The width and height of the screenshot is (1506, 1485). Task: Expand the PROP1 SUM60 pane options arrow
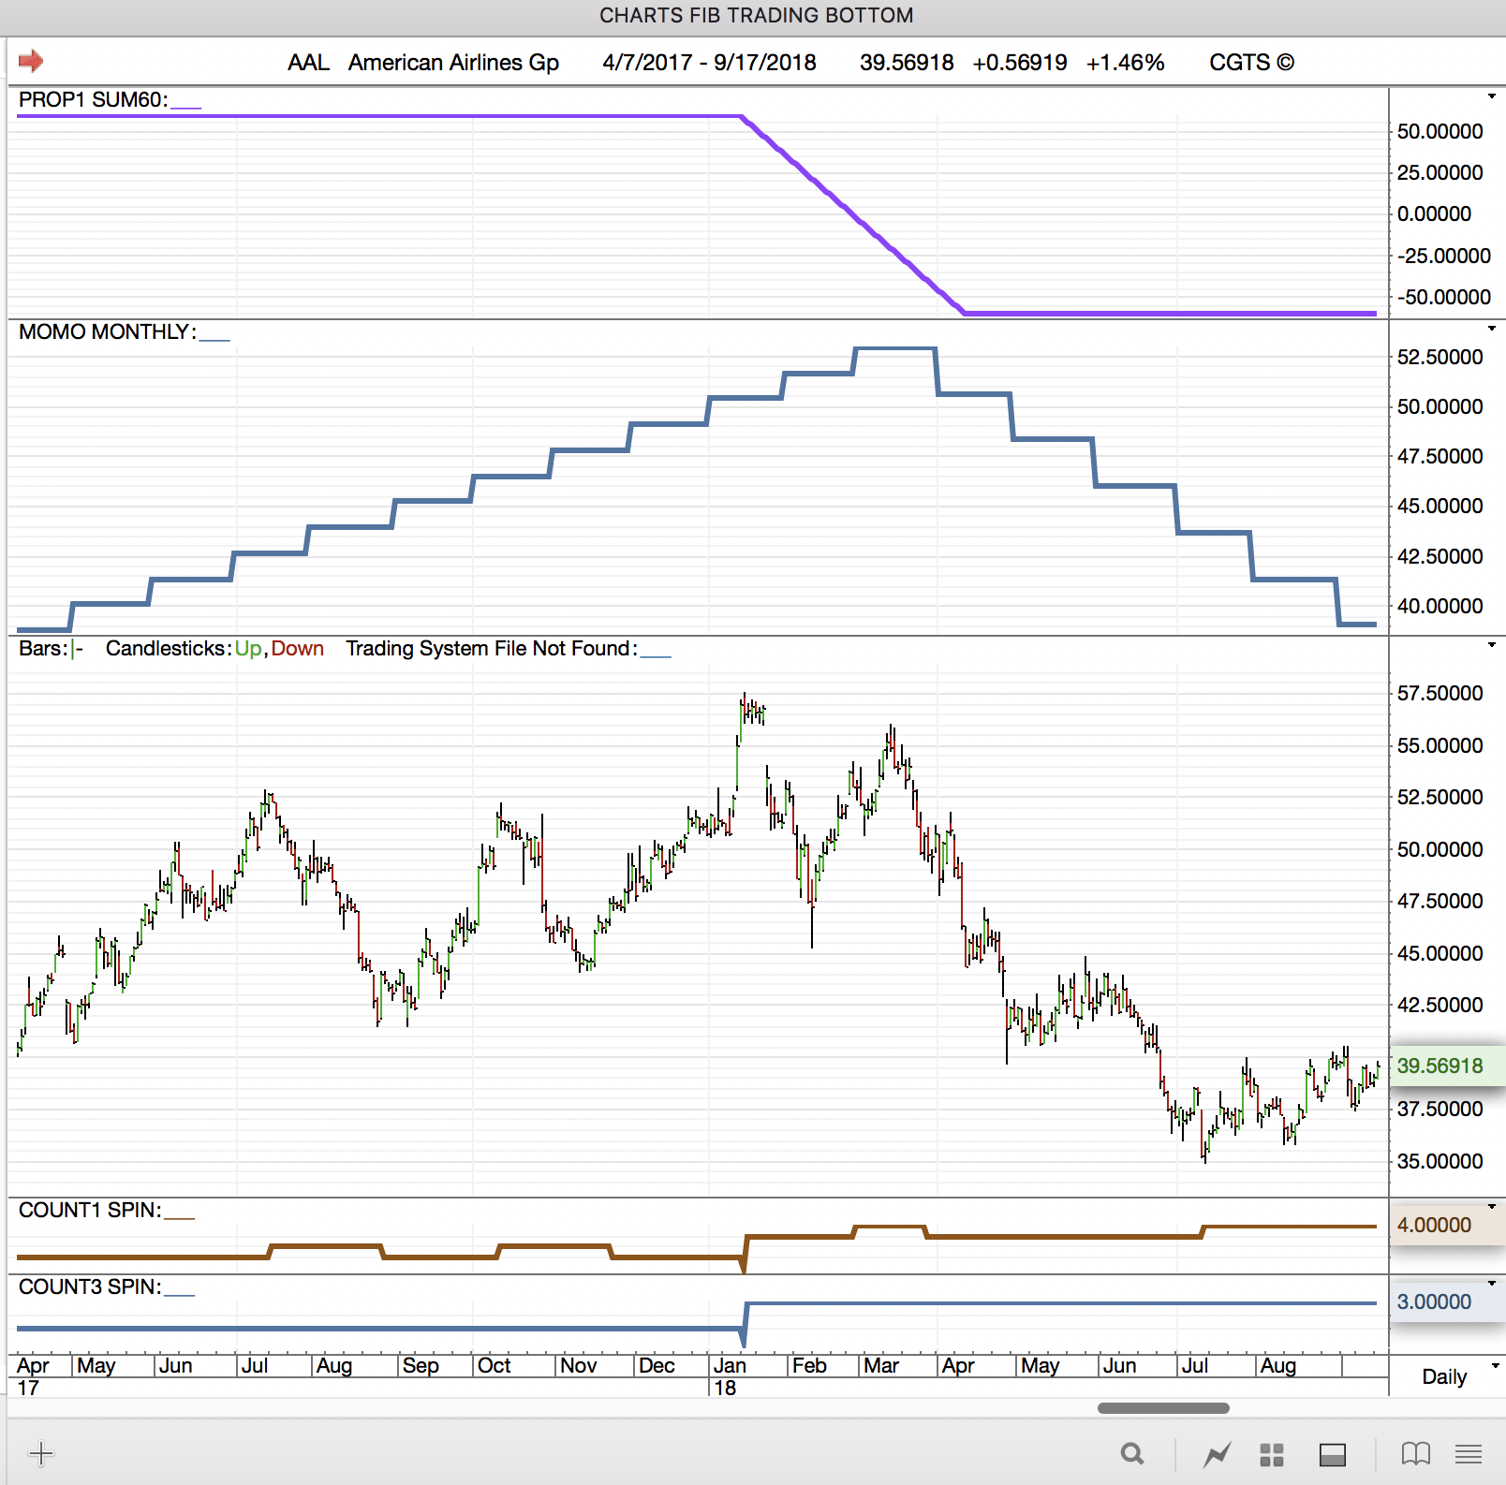1491,96
